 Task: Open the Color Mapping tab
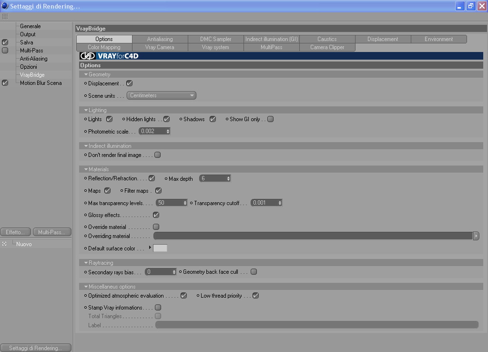[x=104, y=47]
